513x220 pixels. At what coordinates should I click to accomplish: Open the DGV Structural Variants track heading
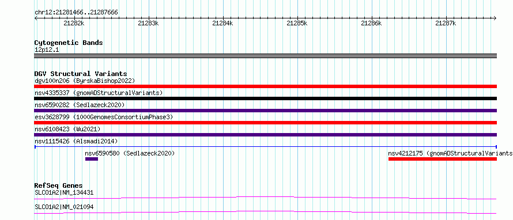[81, 74]
